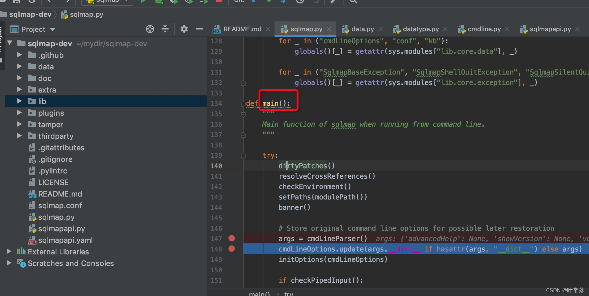Close the README.md editor tab
589x296 pixels.
[268, 29]
